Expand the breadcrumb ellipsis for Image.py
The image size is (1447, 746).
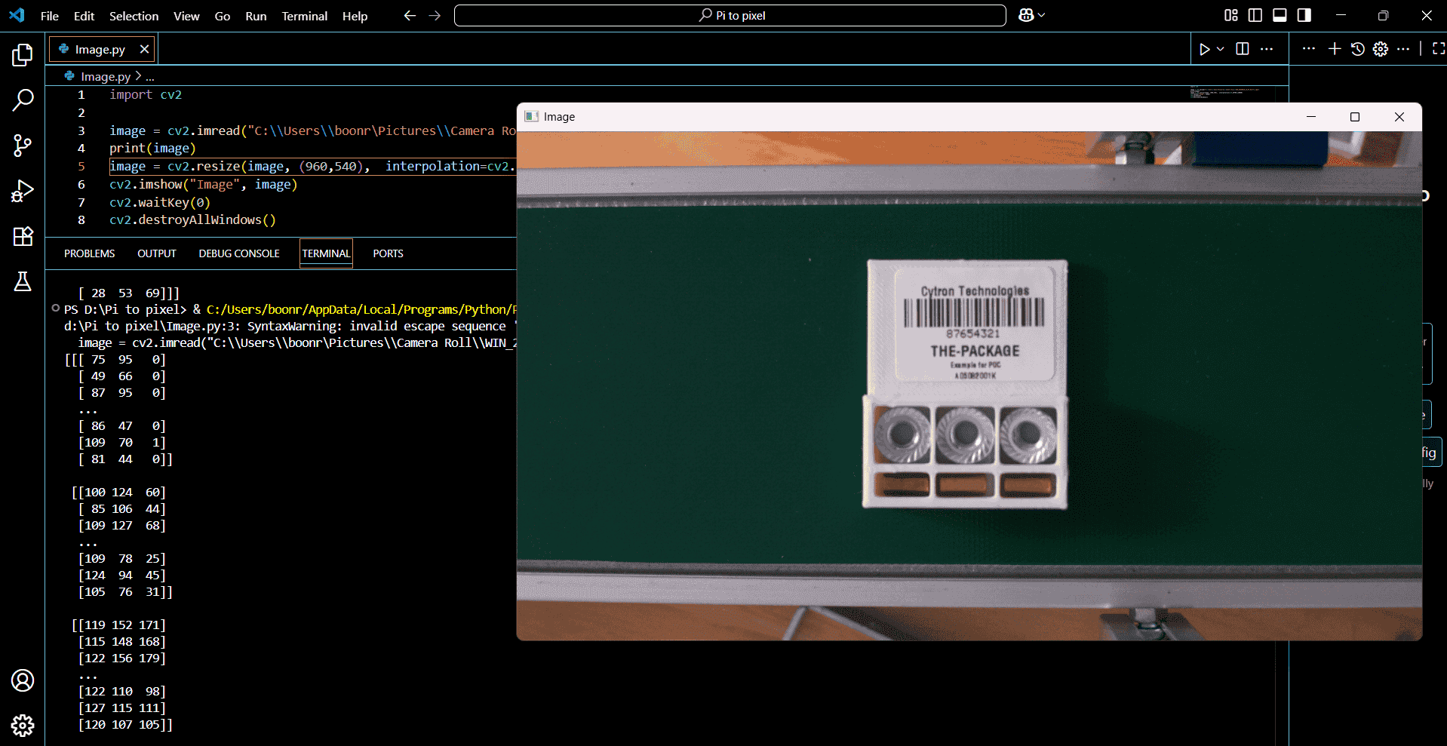pos(150,76)
